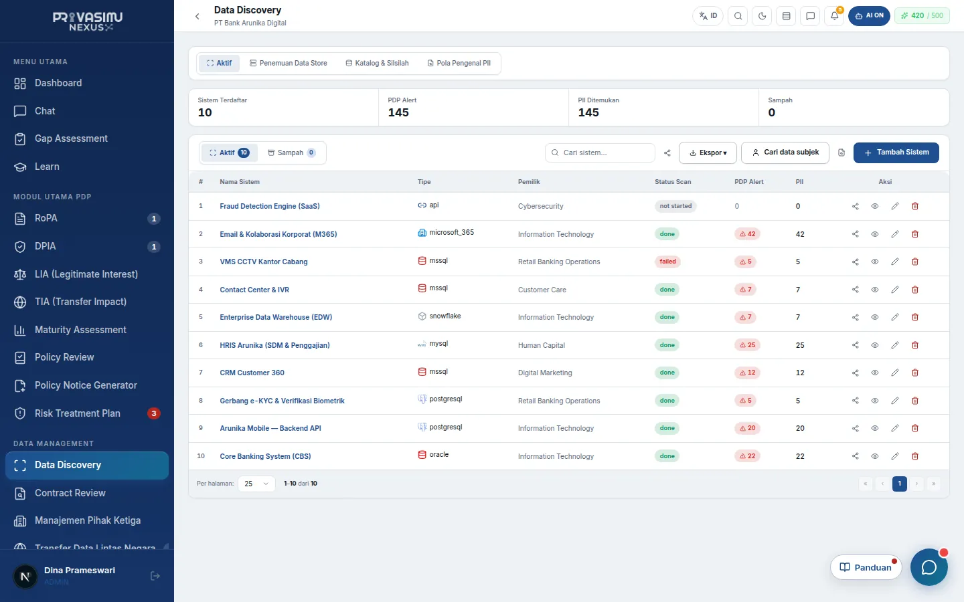Open the floating chat bubble

coord(929,567)
